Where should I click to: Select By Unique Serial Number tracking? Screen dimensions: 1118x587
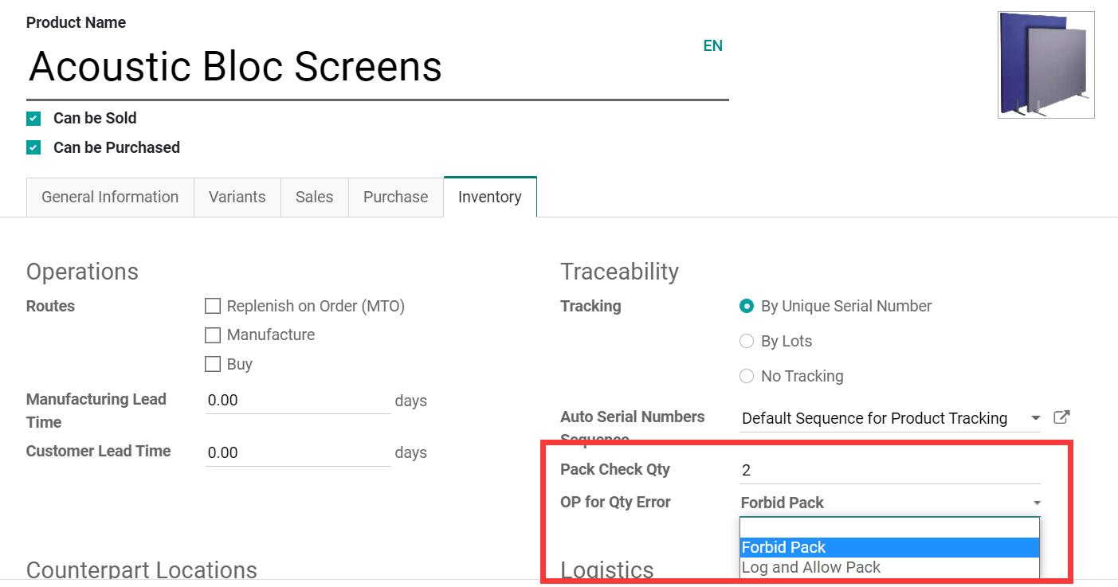click(x=747, y=307)
